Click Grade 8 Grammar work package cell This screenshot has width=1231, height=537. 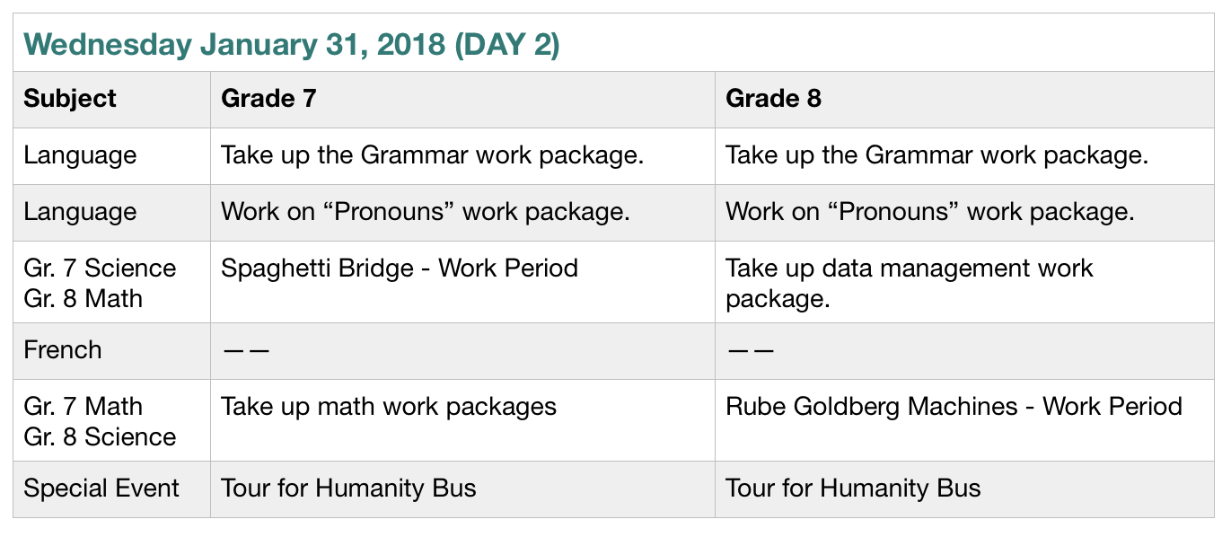click(936, 155)
